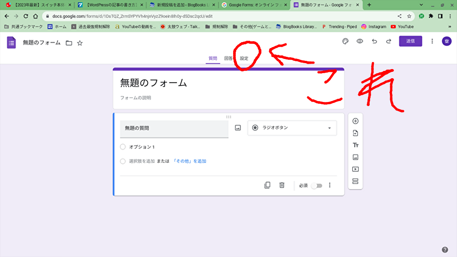Open the question's three-dot options menu
Image resolution: width=457 pixels, height=257 pixels.
(329, 185)
